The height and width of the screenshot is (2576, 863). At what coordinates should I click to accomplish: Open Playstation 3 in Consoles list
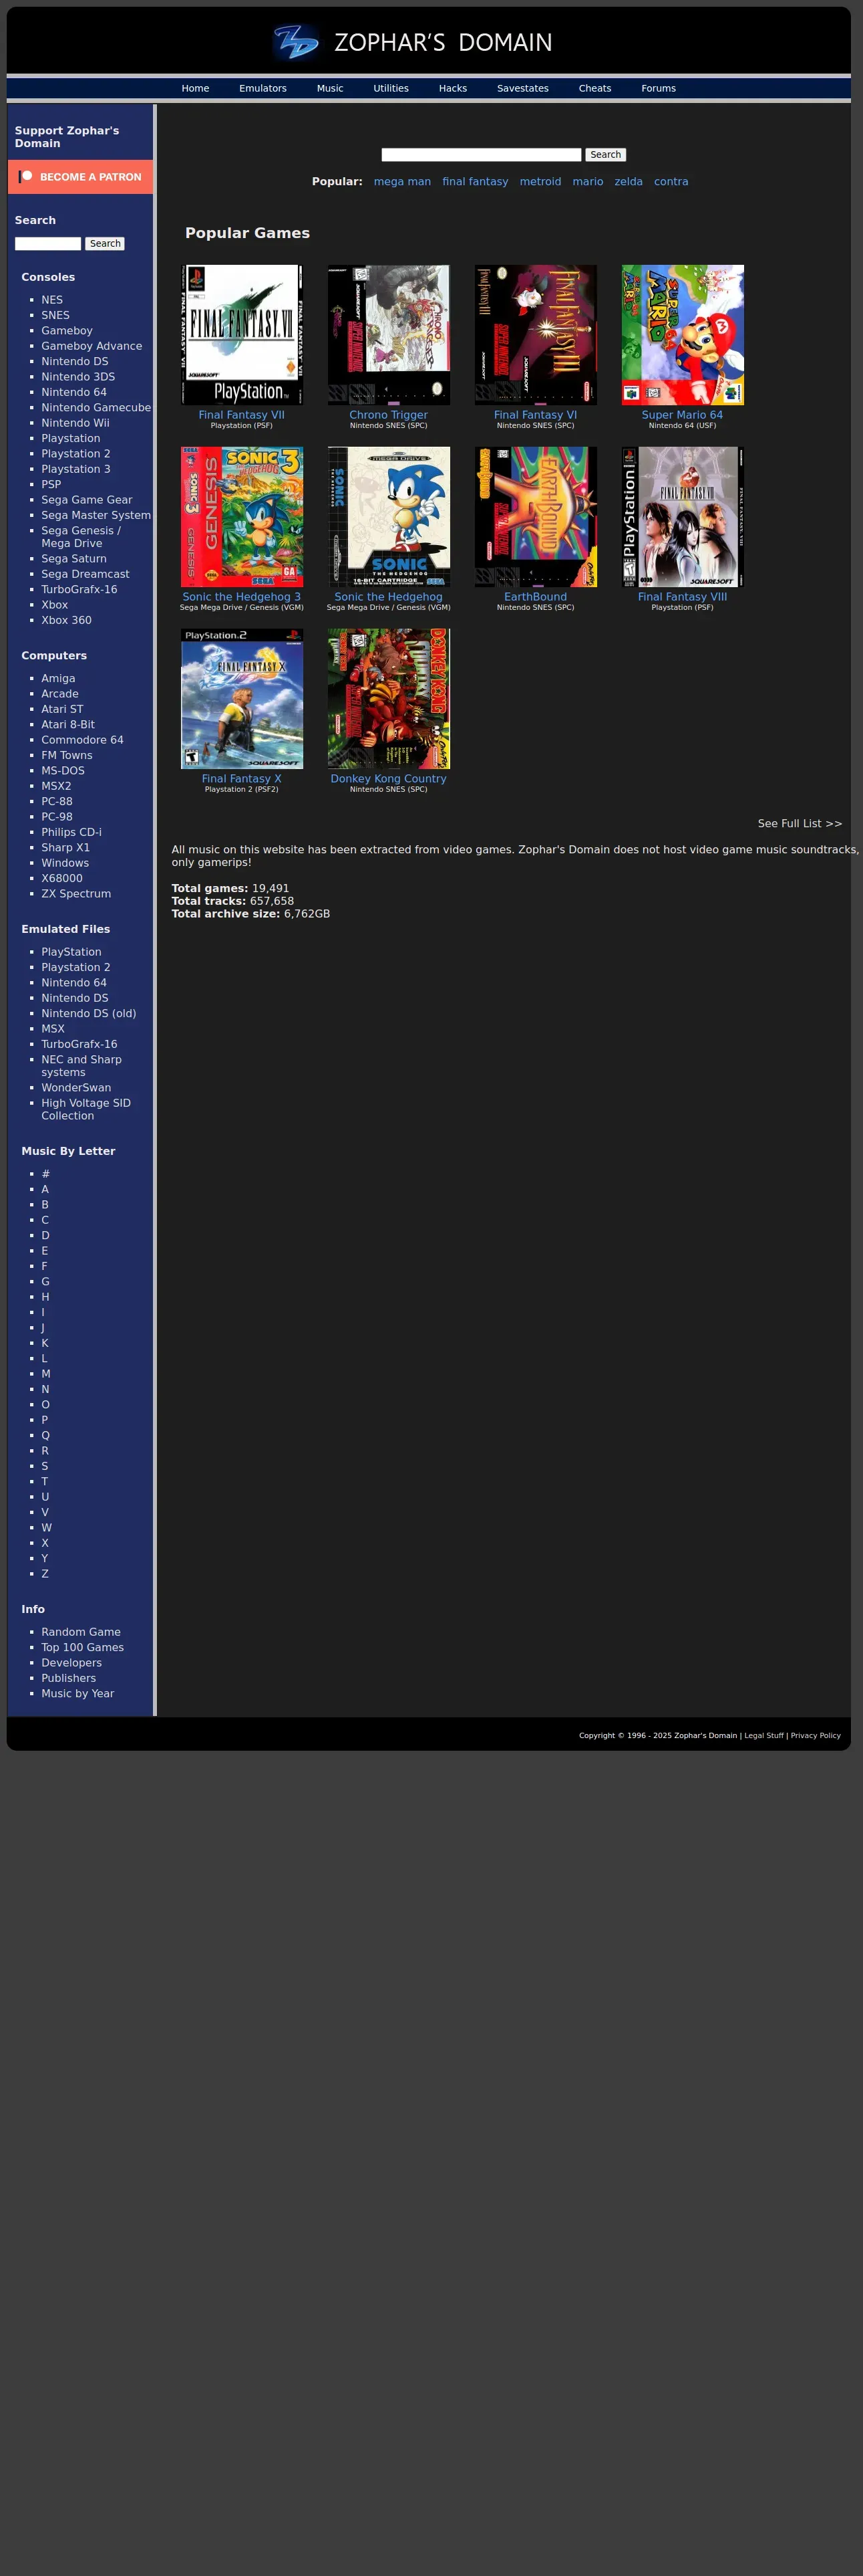(x=76, y=469)
